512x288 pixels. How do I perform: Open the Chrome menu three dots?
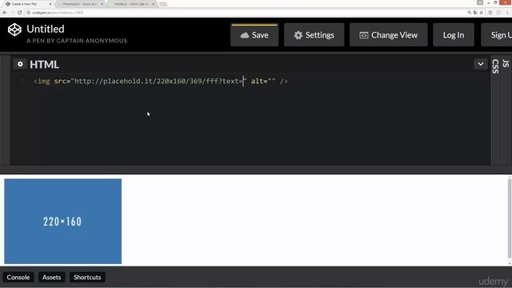(x=507, y=13)
